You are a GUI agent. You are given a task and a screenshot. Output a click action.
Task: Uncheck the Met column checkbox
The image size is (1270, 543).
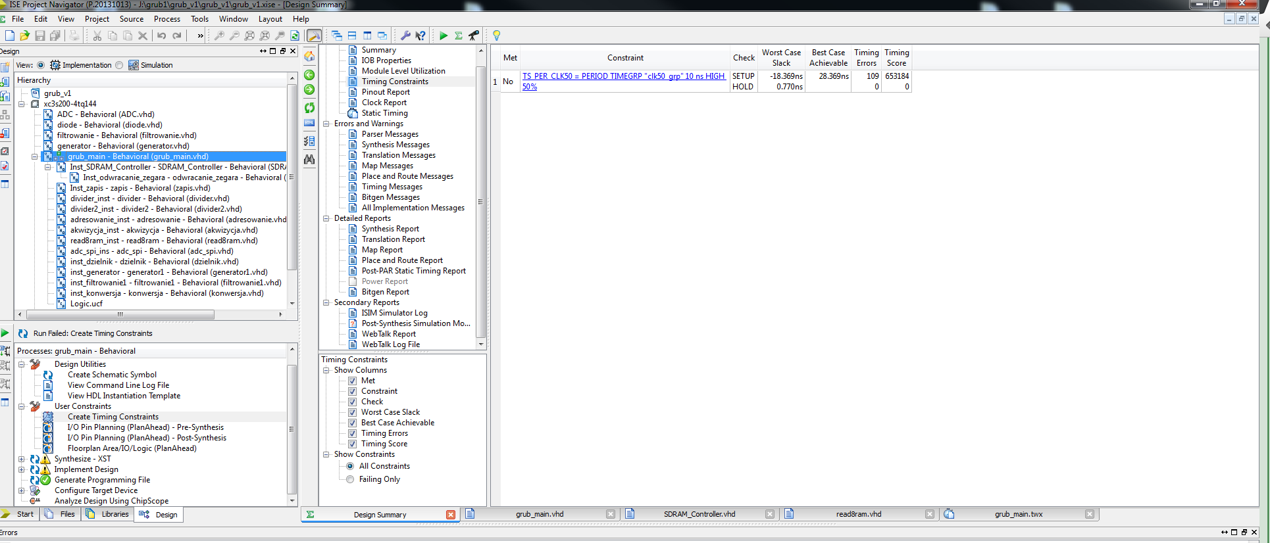pos(352,381)
